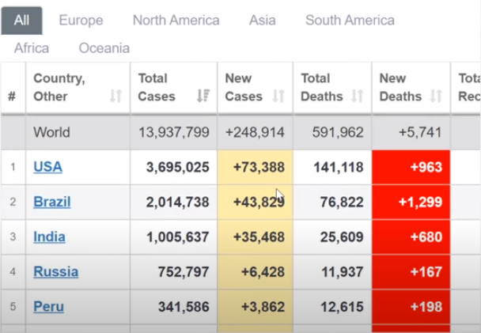The image size is (481, 333).
Task: Click the Total Deaths header text
Action: click(322, 87)
